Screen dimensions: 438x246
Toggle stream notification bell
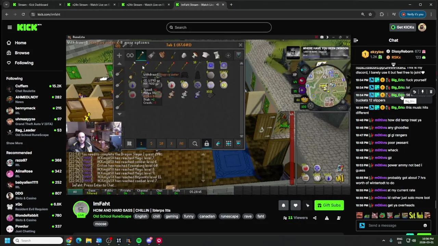coord(283,205)
